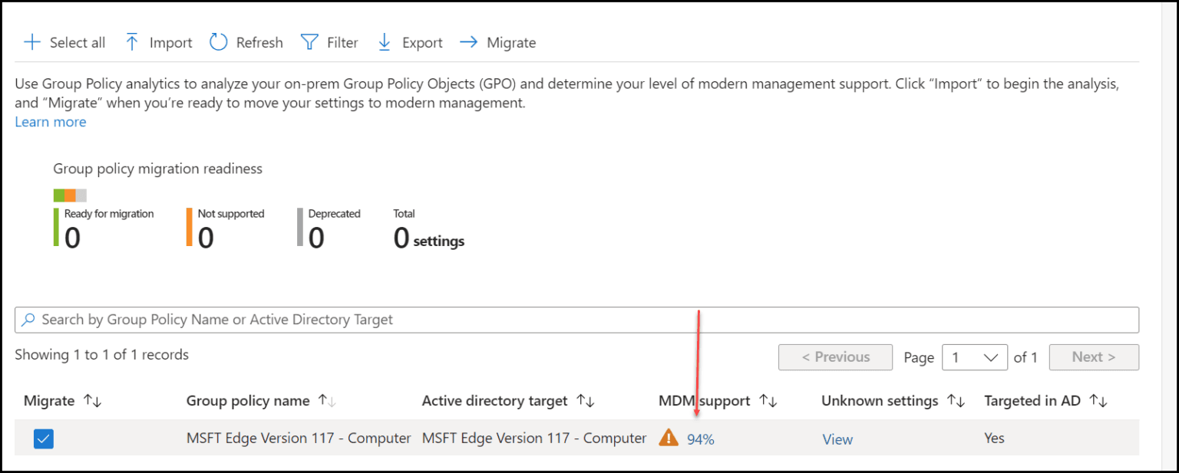
Task: Click the Next page button
Action: 1094,357
